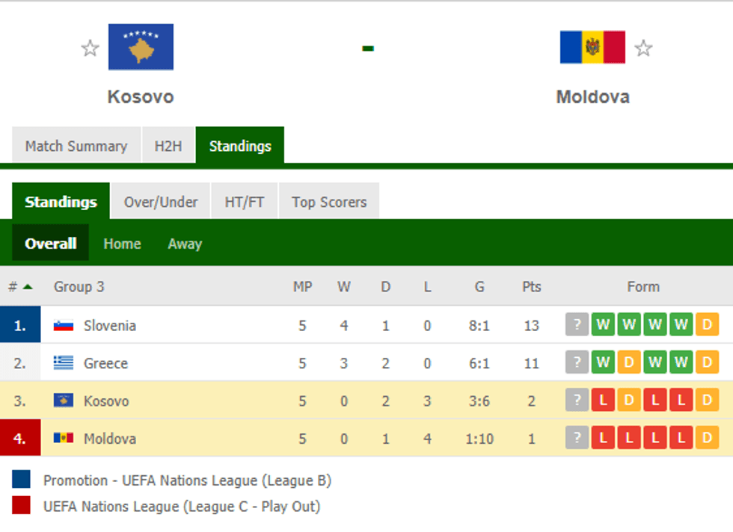This screenshot has height=532, width=733.
Task: Click Kosovo's first red L form badge
Action: click(x=603, y=400)
